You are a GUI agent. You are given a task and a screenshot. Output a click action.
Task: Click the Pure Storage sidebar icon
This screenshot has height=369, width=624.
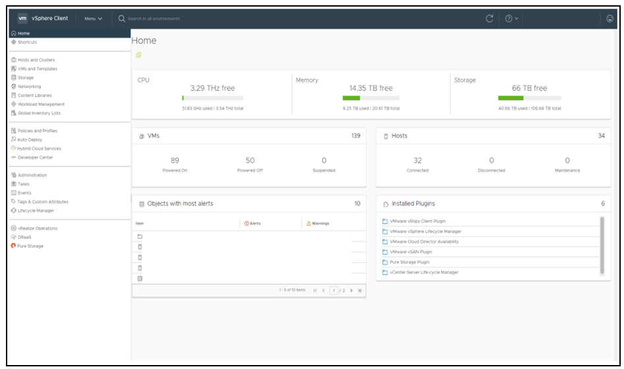(x=14, y=246)
